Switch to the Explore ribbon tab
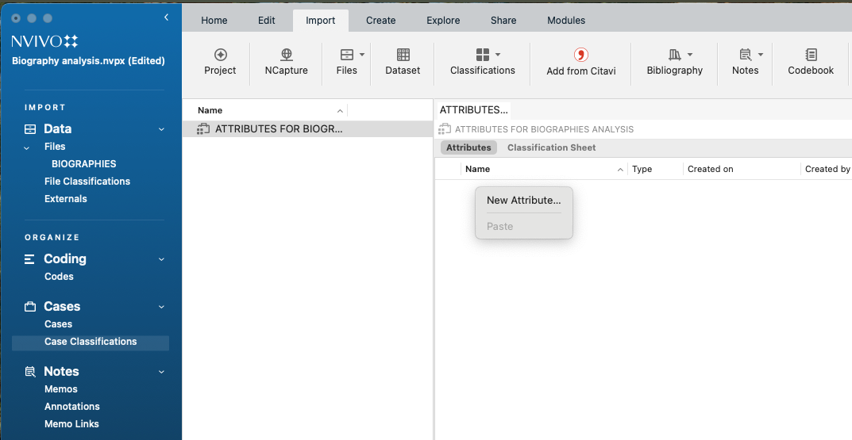Image resolution: width=852 pixels, height=440 pixels. click(x=442, y=21)
